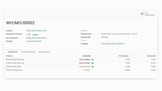
Task: Click the Product column header in components
Action: 9,56
